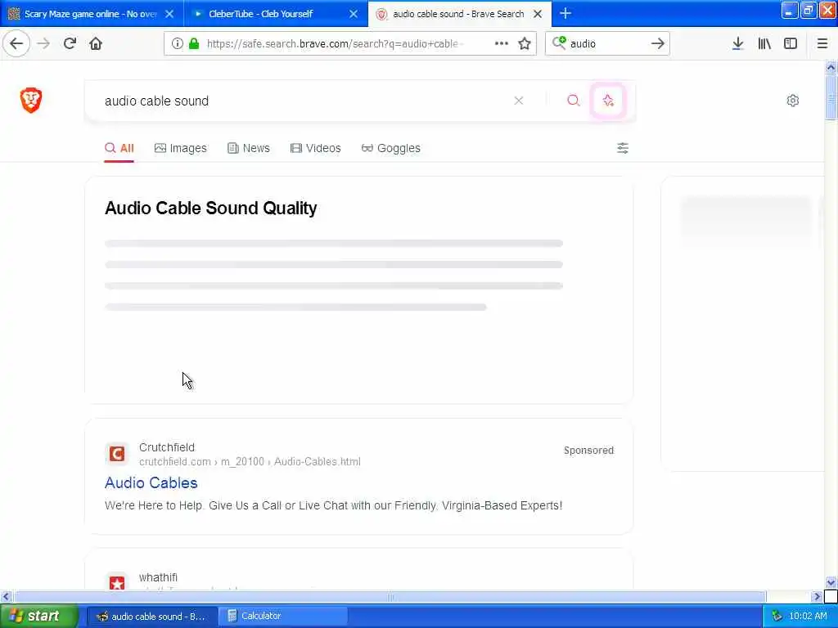Screen dimensions: 838x628
Task: Toggle the sidebar view
Action: click(x=791, y=43)
